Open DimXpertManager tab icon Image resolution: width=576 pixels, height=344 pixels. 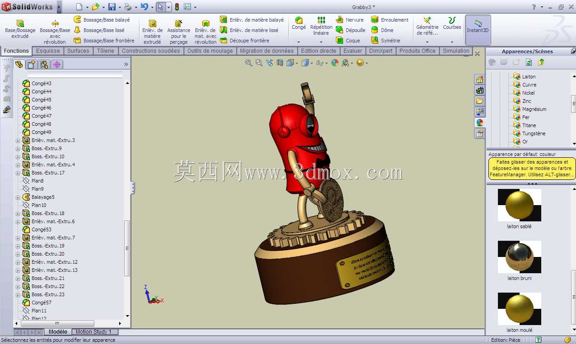pos(57,64)
